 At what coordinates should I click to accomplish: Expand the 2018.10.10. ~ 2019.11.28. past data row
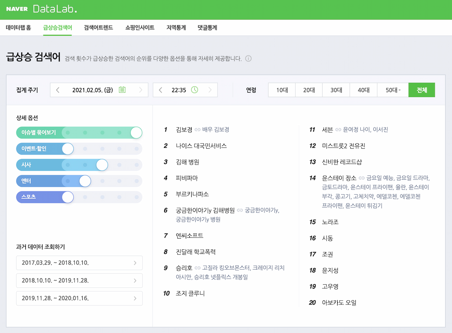pyautogui.click(x=79, y=281)
